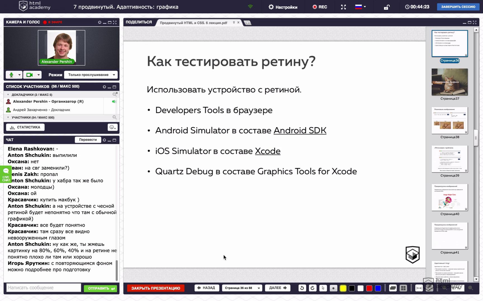Click the lock icon in top bar

[x=387, y=7]
